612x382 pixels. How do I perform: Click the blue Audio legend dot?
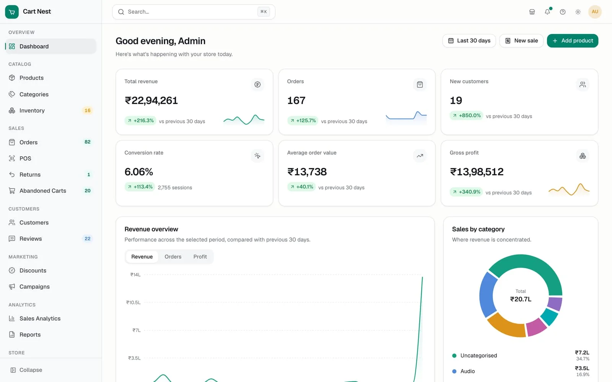[x=454, y=371]
